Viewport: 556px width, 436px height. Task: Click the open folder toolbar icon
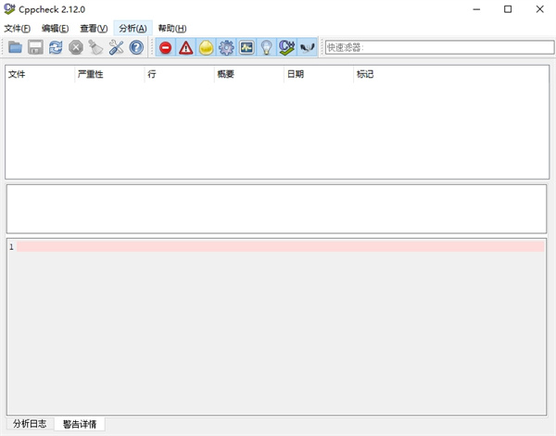click(x=15, y=47)
